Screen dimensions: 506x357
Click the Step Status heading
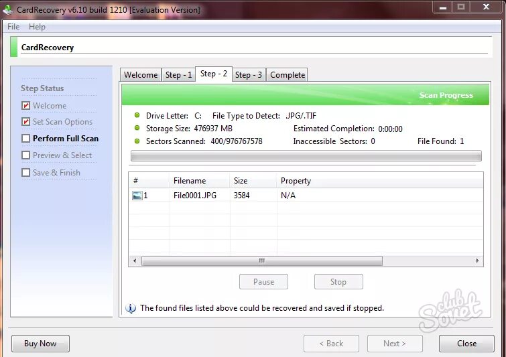click(x=42, y=88)
